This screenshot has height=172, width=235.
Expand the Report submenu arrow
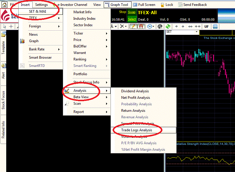click(107, 112)
